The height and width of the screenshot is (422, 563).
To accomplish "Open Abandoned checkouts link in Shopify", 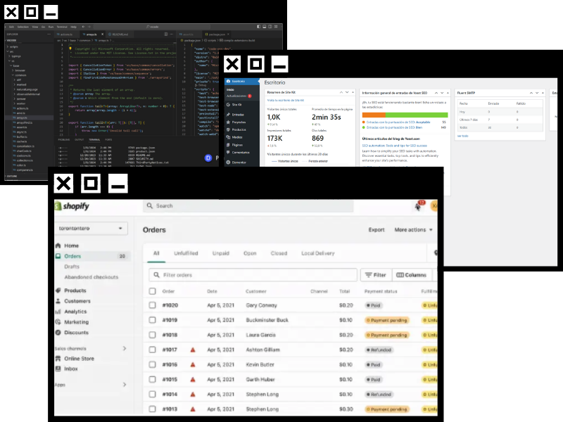I will pyautogui.click(x=91, y=277).
